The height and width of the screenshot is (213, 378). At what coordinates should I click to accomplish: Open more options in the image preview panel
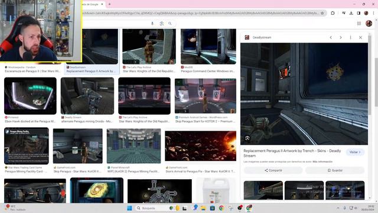click(x=350, y=37)
